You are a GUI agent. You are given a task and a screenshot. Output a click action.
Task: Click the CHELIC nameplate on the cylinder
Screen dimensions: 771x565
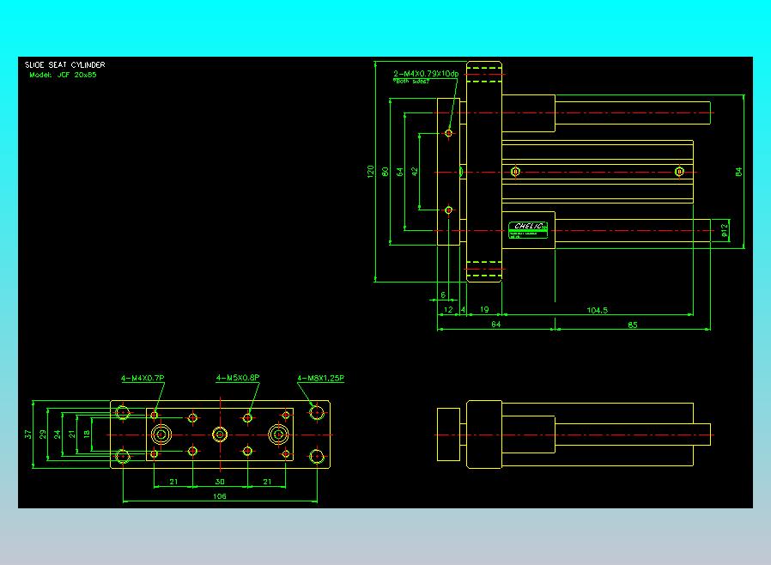pyautogui.click(x=528, y=229)
